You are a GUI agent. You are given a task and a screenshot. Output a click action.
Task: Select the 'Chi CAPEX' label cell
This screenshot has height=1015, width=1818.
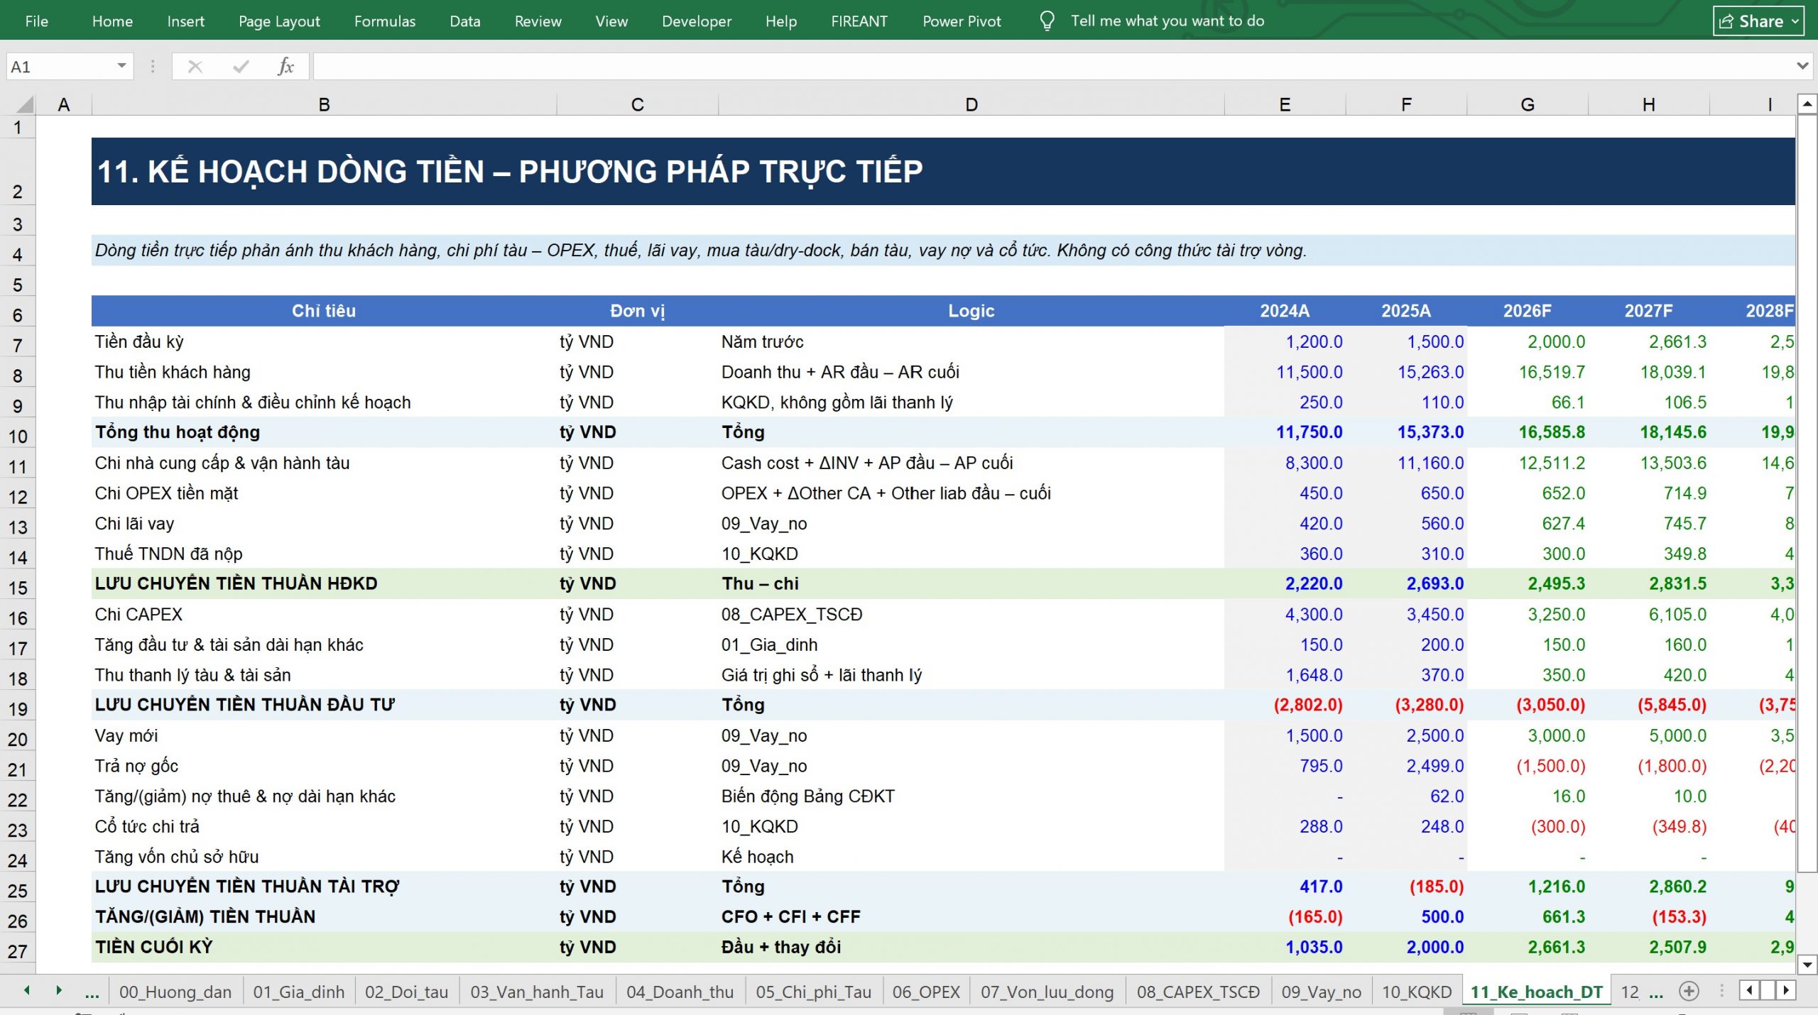click(324, 614)
